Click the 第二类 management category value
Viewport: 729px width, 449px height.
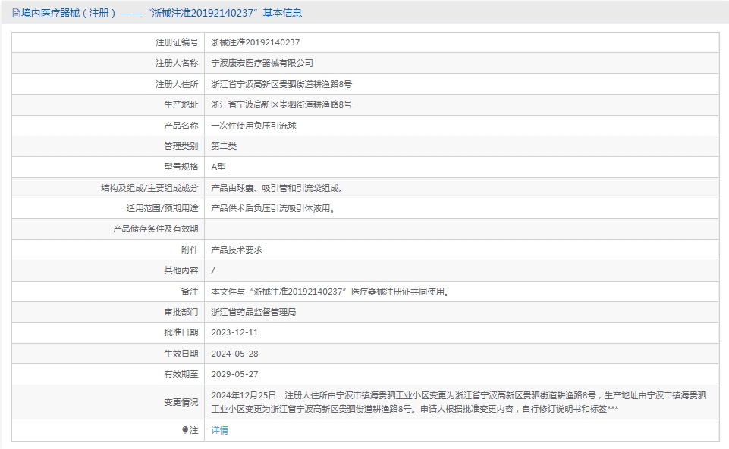pyautogui.click(x=224, y=146)
